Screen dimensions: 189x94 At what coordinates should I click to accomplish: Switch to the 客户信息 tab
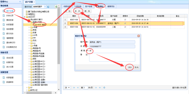coord(89,7)
